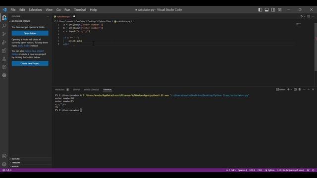
Task: Collapse the No Folder Opened section
Action: 30,21
